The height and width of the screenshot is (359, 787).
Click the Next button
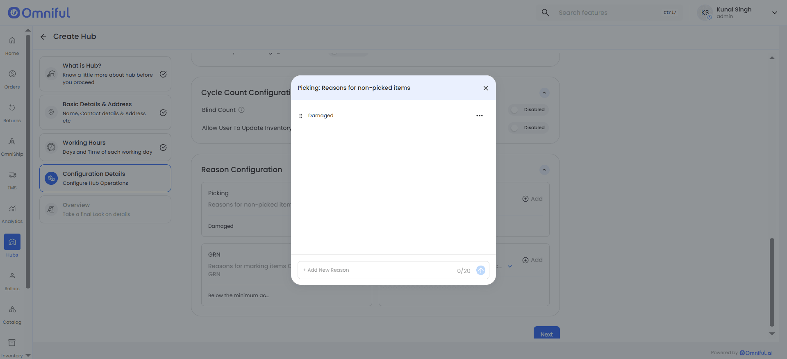[x=546, y=334]
